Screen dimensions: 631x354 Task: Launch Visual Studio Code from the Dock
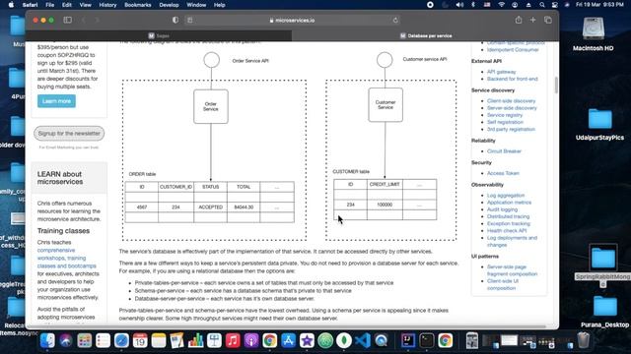pos(363,341)
